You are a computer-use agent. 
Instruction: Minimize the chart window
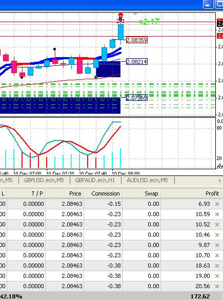[208, 4]
